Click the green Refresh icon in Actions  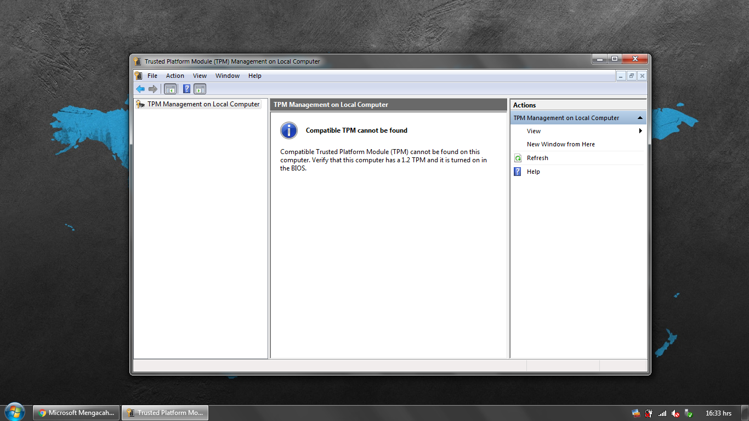(x=518, y=158)
